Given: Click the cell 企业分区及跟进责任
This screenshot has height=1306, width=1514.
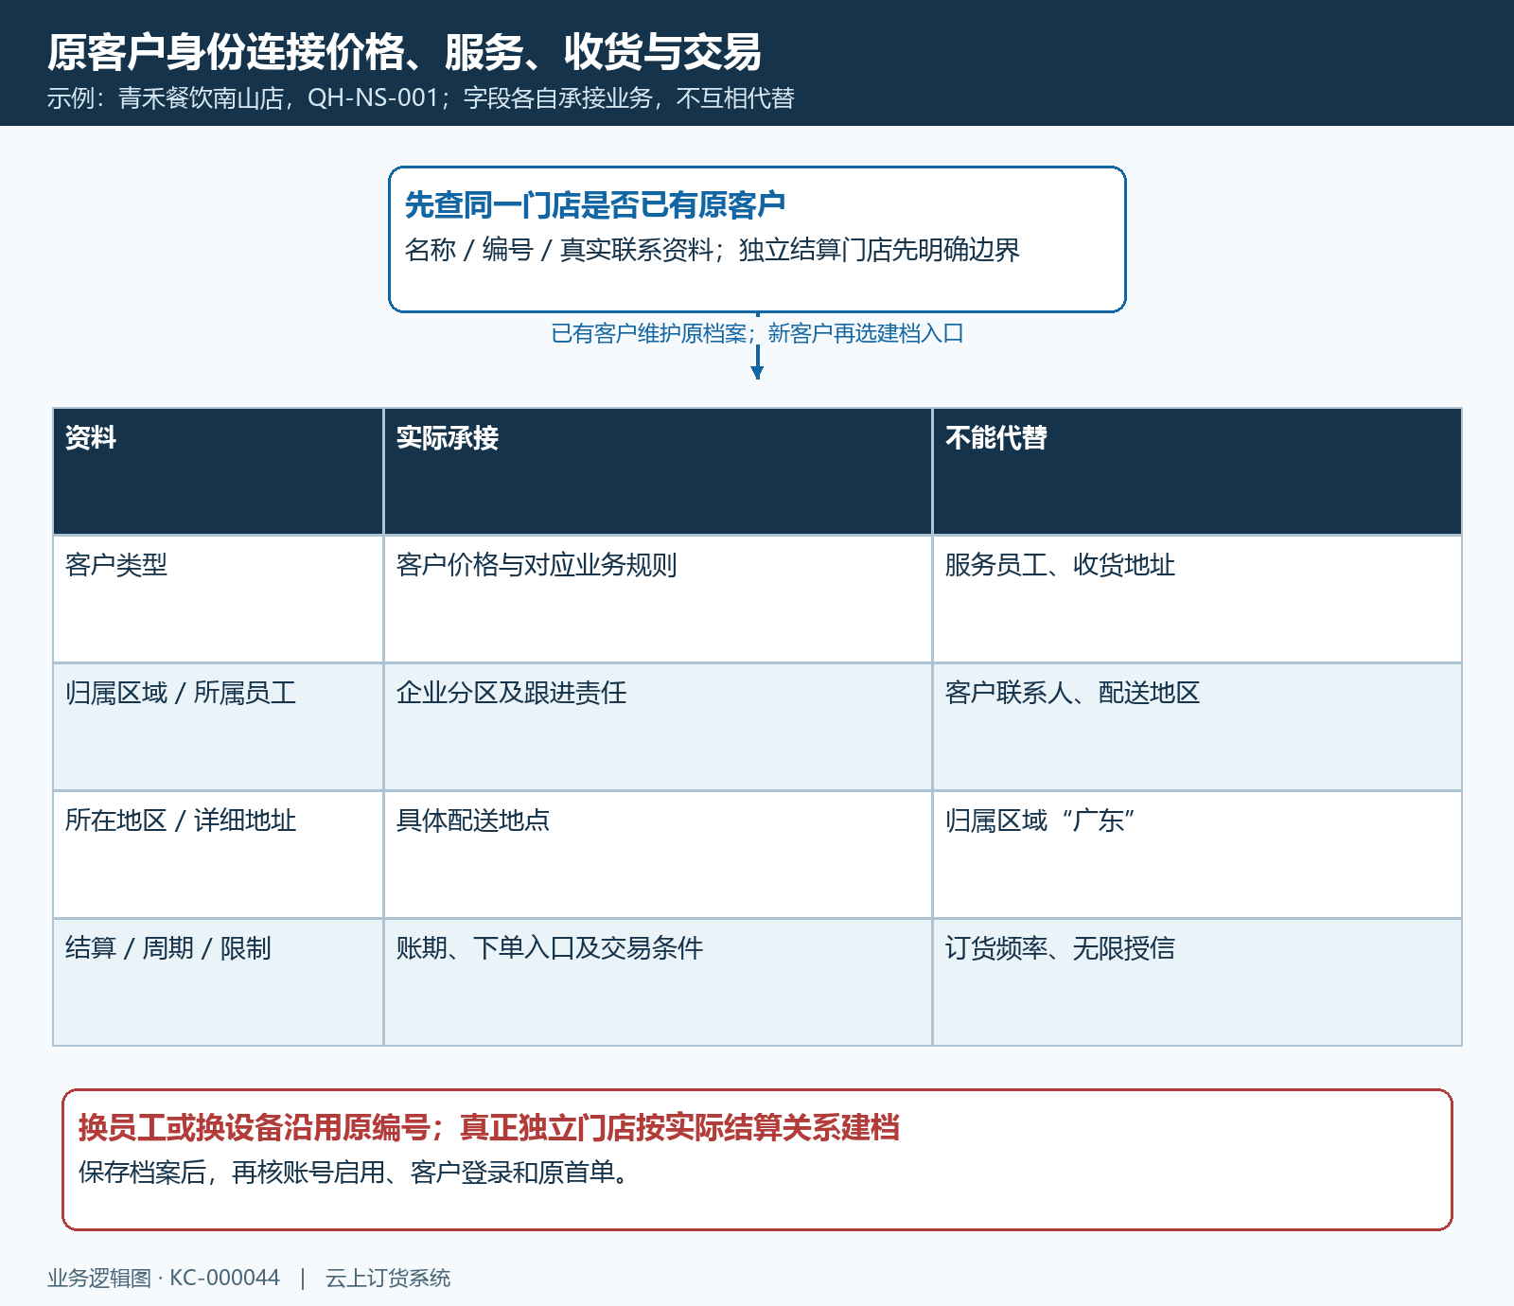Looking at the screenshot, I should pyautogui.click(x=658, y=727).
